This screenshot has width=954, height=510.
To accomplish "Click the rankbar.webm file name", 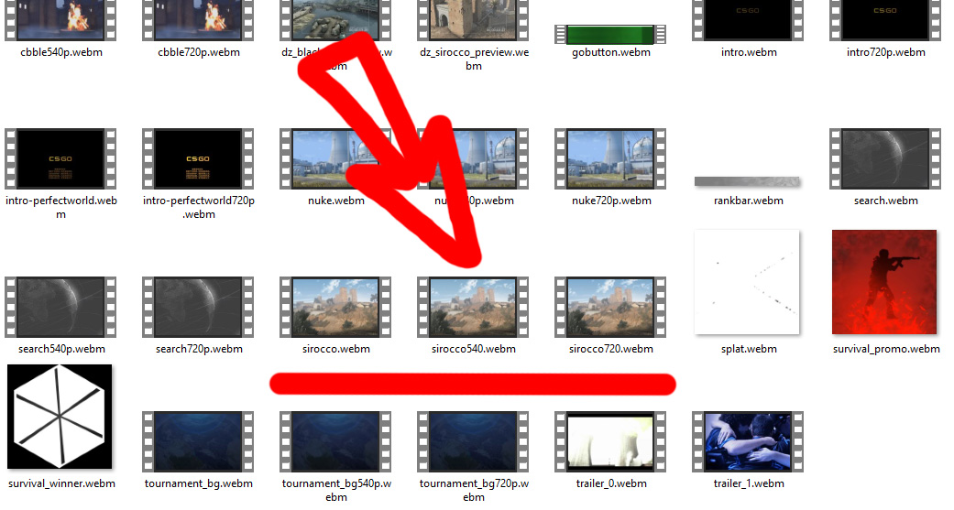I will pos(749,201).
